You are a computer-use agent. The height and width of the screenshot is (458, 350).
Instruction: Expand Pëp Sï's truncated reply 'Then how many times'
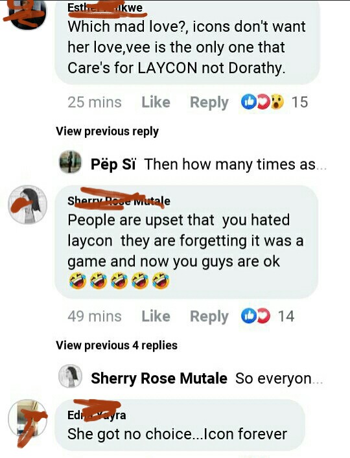coord(235,164)
